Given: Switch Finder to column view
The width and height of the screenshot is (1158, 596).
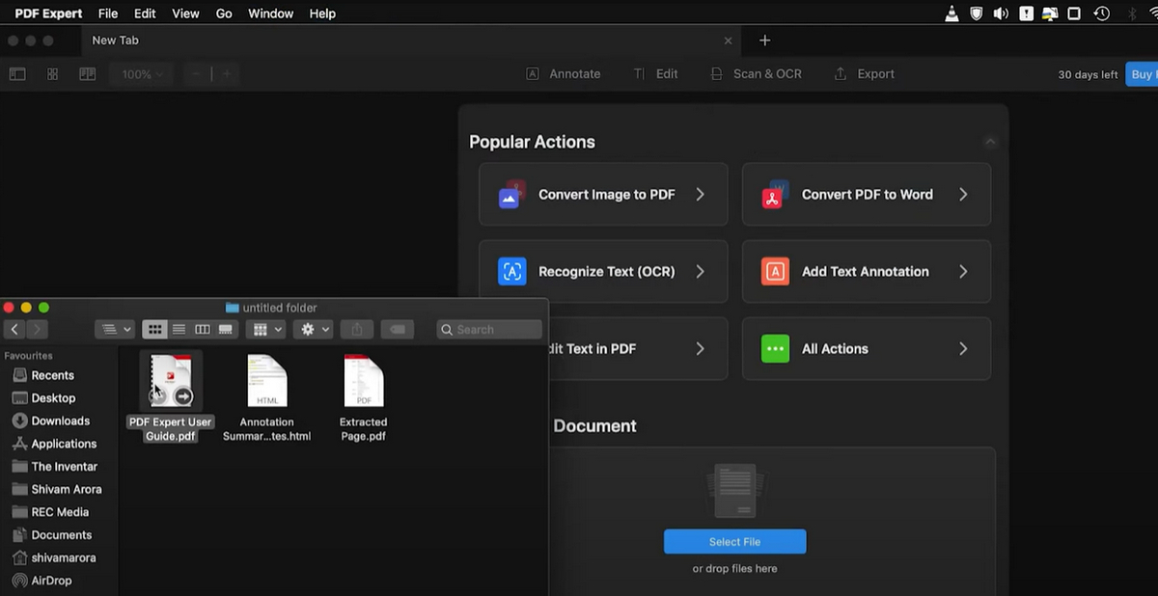Looking at the screenshot, I should coord(202,329).
